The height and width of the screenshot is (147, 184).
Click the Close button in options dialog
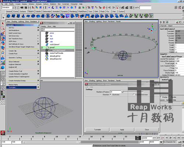click(x=147, y=130)
